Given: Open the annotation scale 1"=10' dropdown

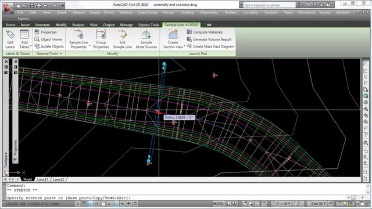Looking at the screenshot, I should (x=281, y=204).
